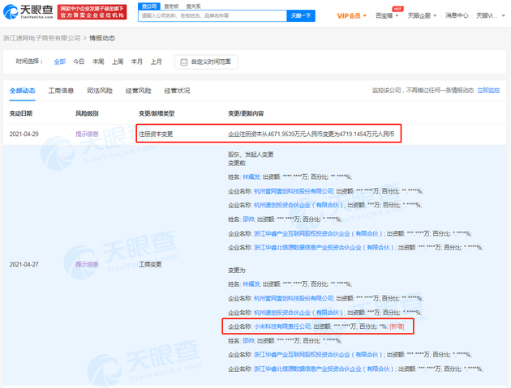Image resolution: width=511 pixels, height=388 pixels.
Task: Switch to the 经营状况 tab
Action: pyautogui.click(x=177, y=91)
